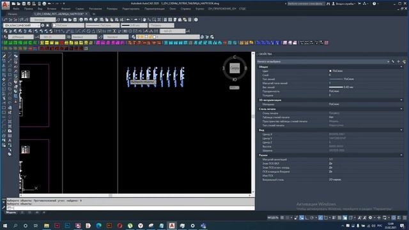This screenshot has width=409, height=230.
Task: Collapse the Разное section in Properties
Action: coord(401,155)
